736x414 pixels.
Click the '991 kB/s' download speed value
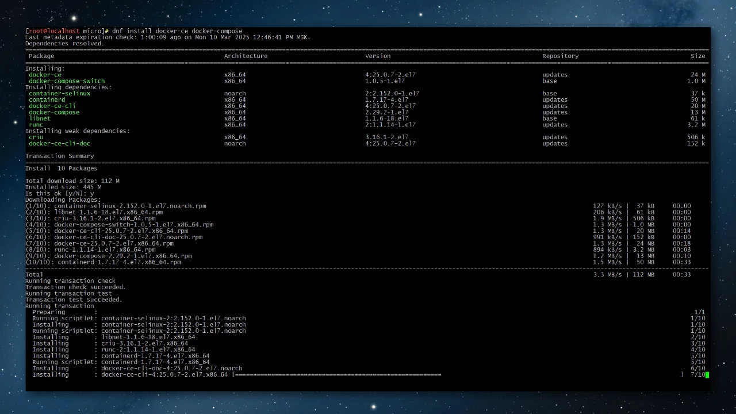(x=607, y=237)
